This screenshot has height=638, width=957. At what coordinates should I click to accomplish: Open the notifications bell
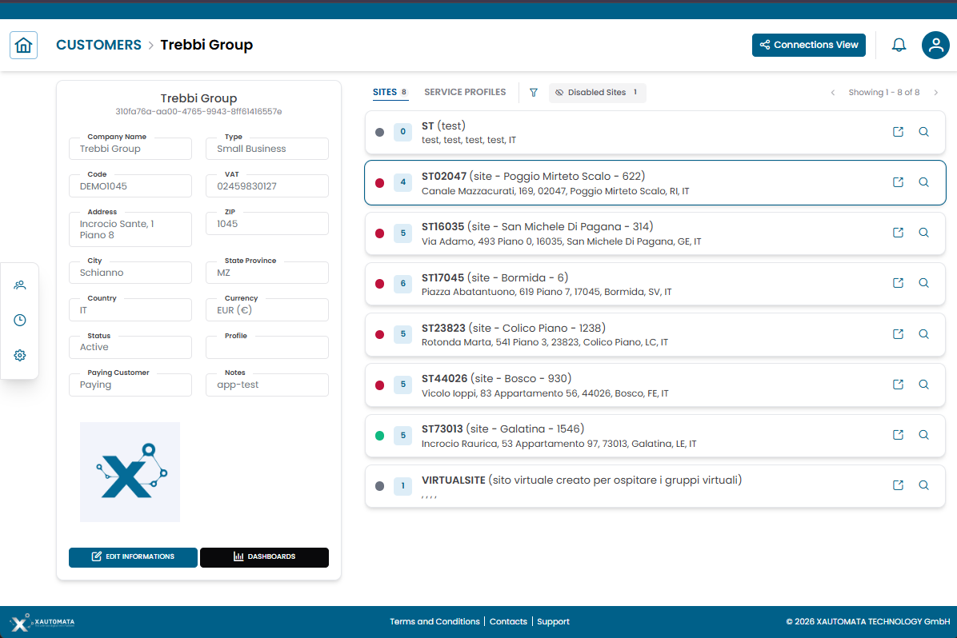pyautogui.click(x=899, y=45)
